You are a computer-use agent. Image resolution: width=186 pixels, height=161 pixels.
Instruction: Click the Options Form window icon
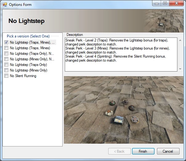tap(5, 5)
